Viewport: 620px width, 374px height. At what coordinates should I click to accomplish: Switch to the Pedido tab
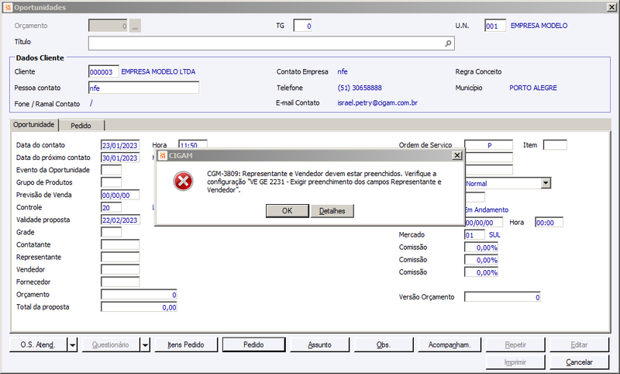coord(81,126)
